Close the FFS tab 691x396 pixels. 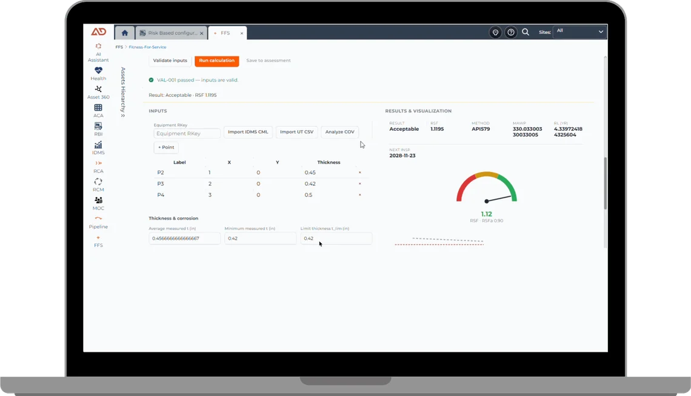pyautogui.click(x=241, y=33)
